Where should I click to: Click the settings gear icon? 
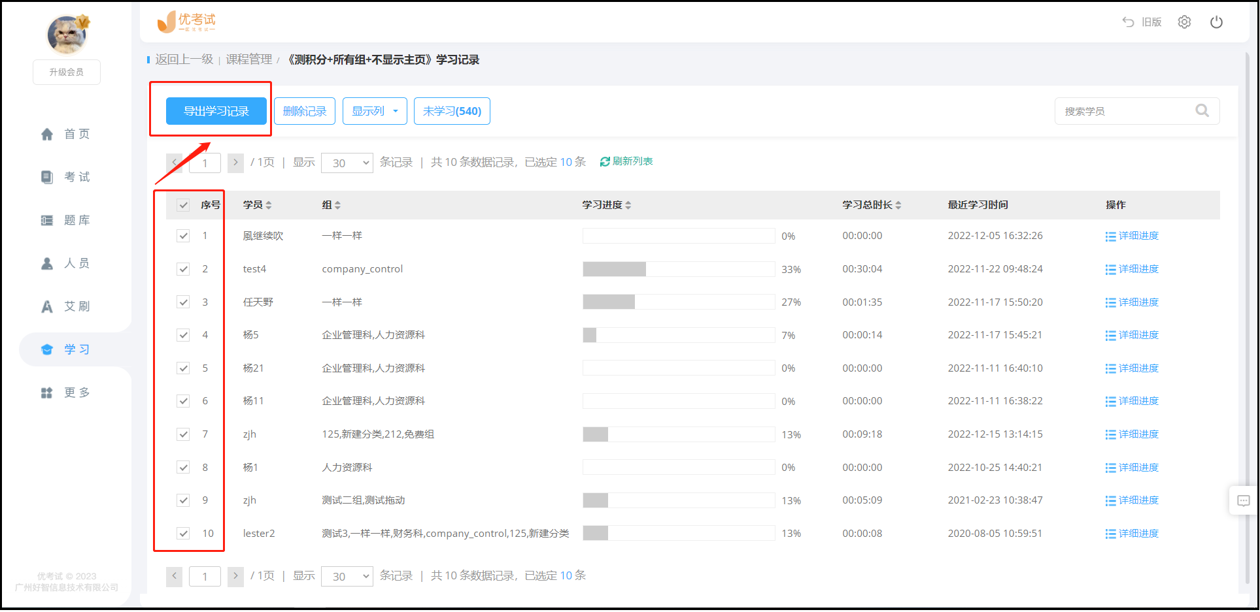[1184, 22]
